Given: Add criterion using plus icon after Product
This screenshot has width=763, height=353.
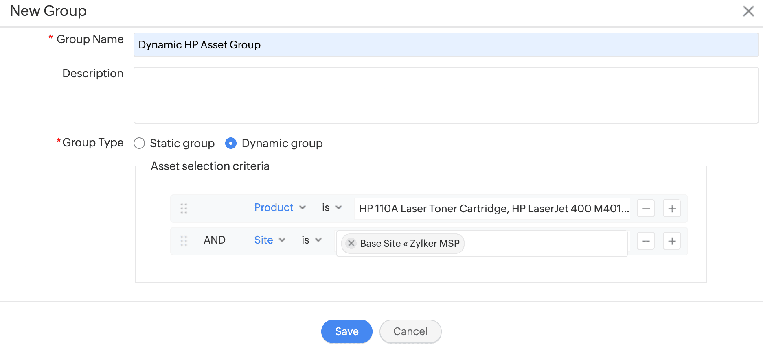Looking at the screenshot, I should coord(672,209).
